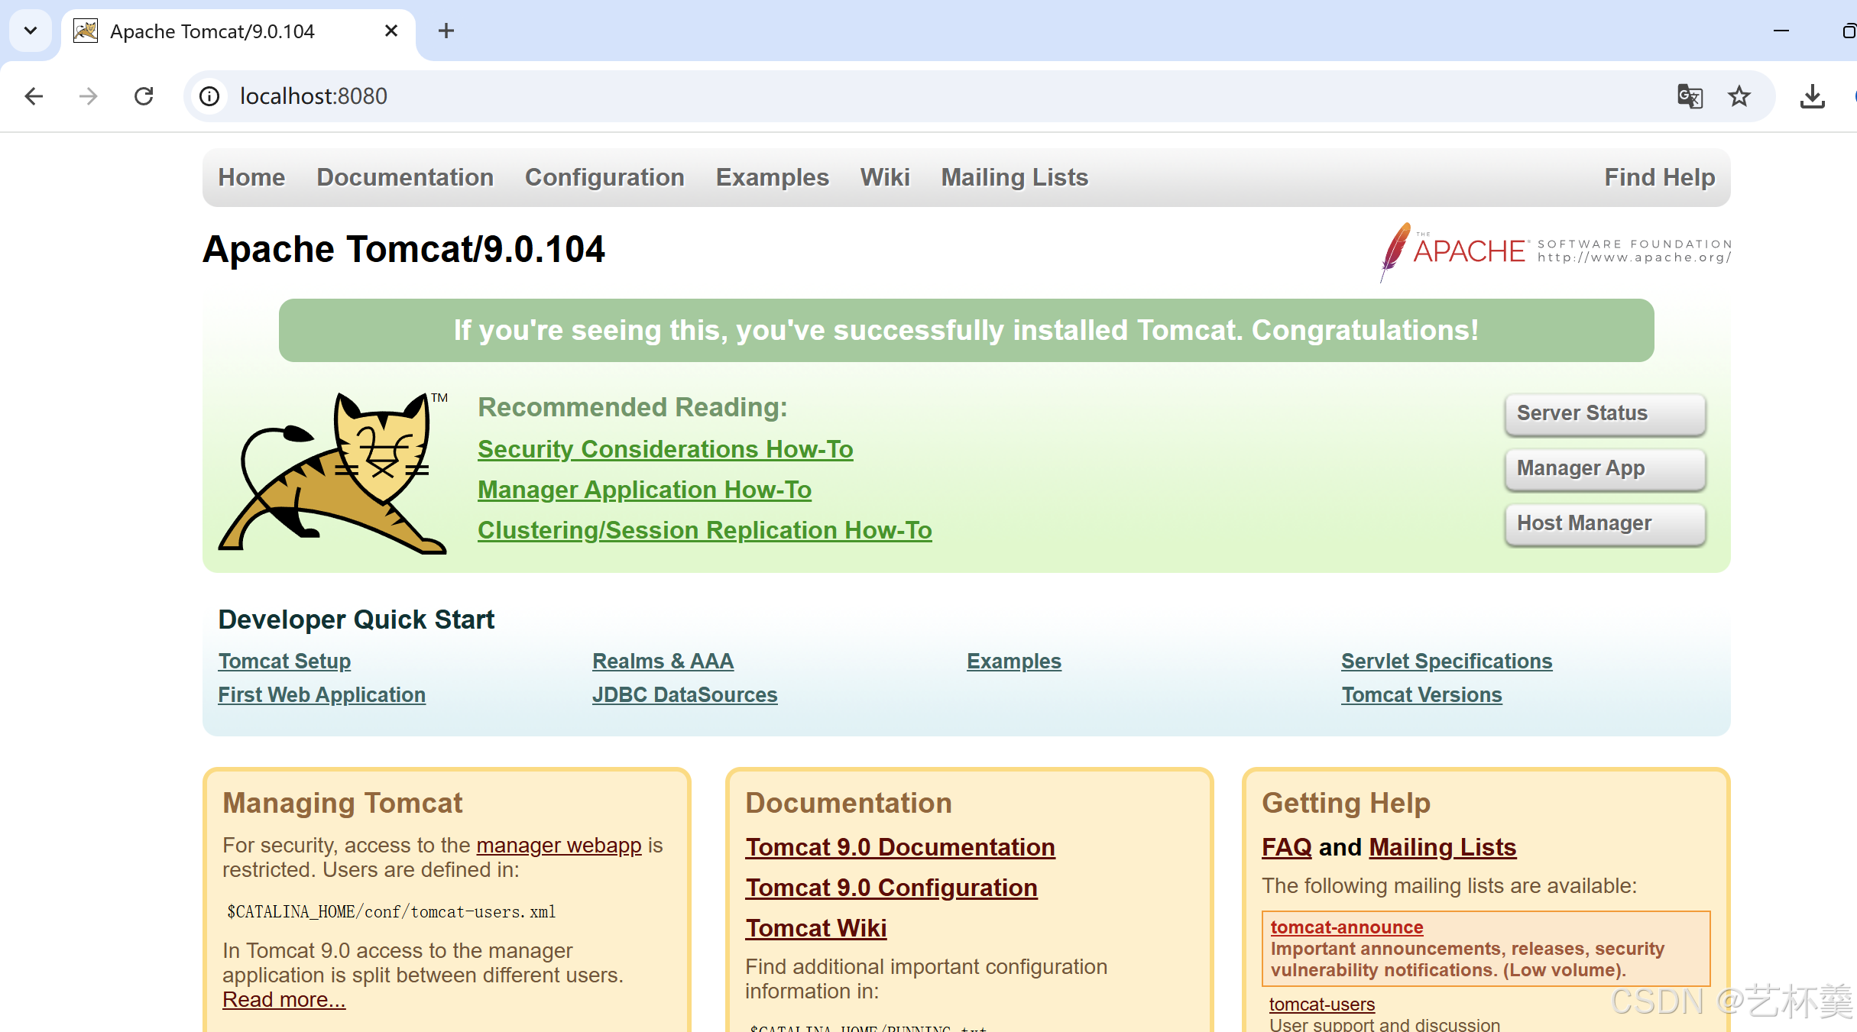Click the reload page icon

point(144,96)
